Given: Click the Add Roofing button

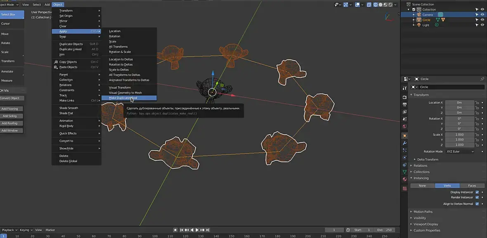Looking at the screenshot, I should 9,123.
